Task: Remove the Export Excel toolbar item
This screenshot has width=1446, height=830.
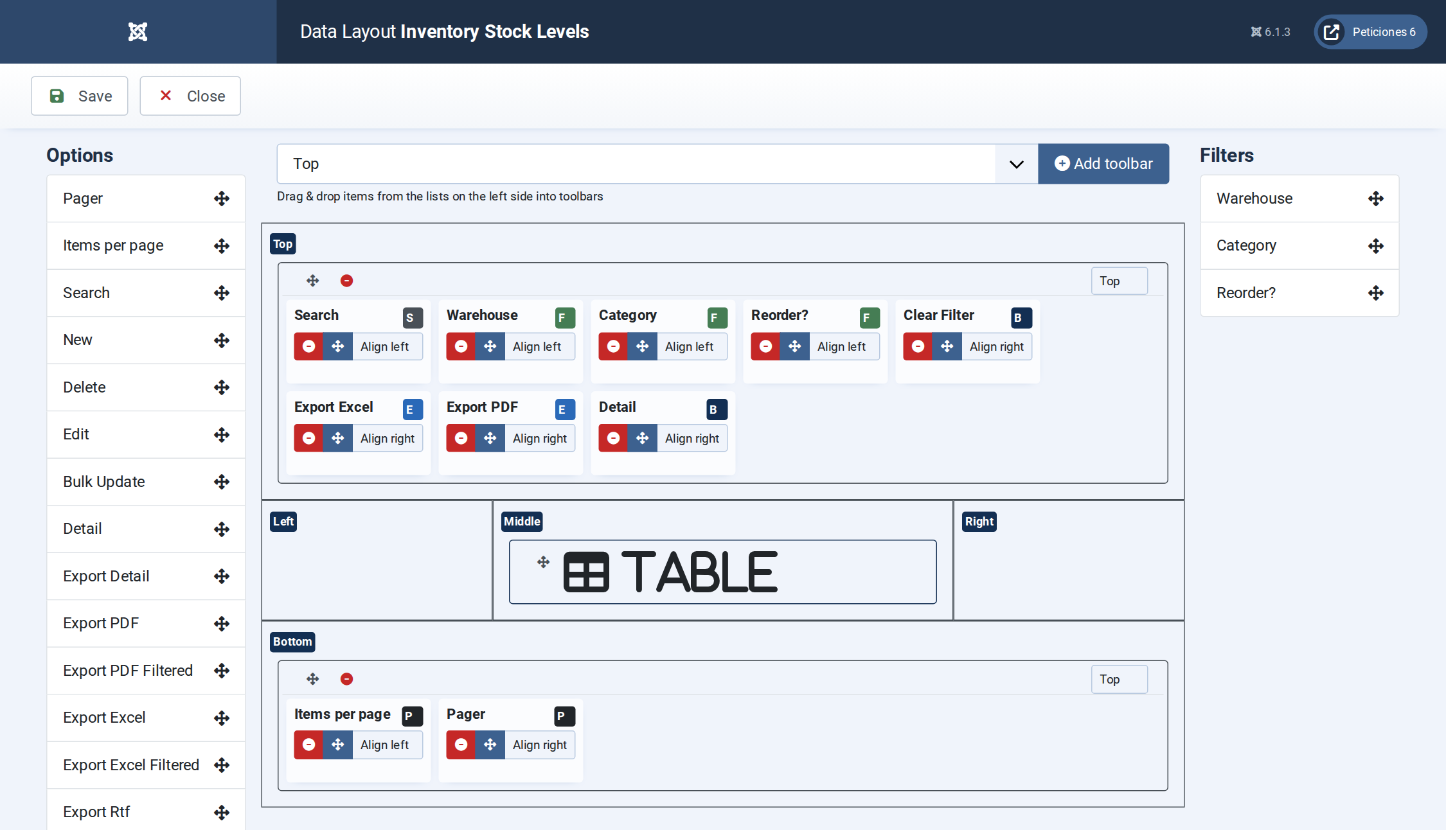Action: coord(309,438)
